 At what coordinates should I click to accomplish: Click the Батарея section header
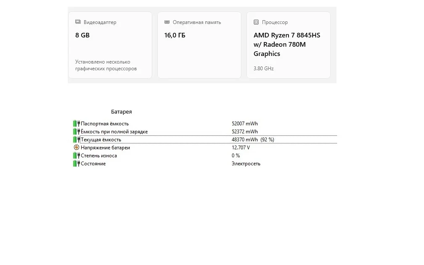point(122,112)
